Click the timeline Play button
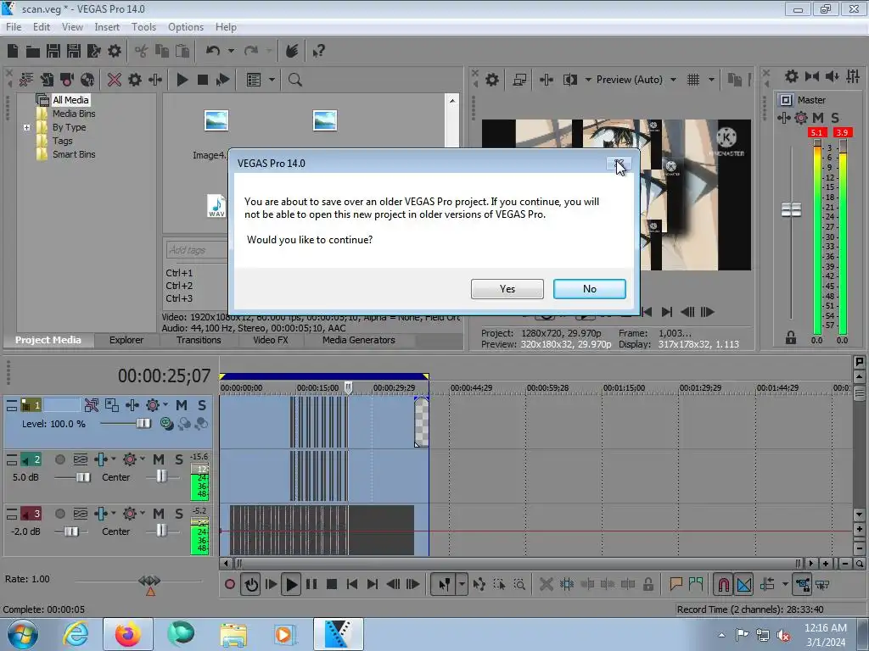The image size is (869, 651). [291, 585]
